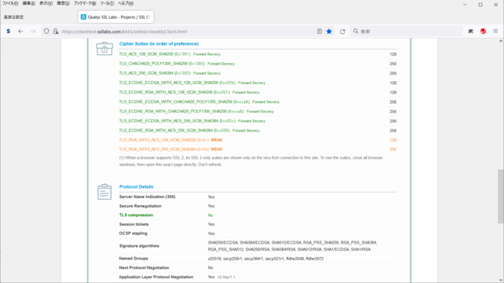Toggle reader view icon in address bar
The height and width of the screenshot is (283, 504).
(x=319, y=31)
